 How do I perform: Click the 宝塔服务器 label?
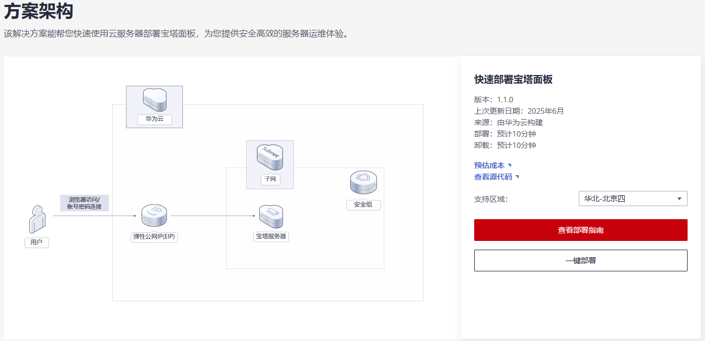coord(271,237)
